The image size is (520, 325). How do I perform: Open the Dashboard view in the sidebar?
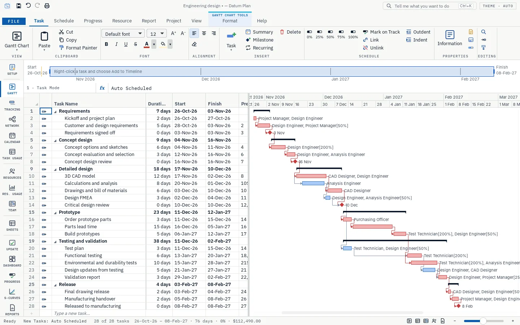click(x=12, y=261)
